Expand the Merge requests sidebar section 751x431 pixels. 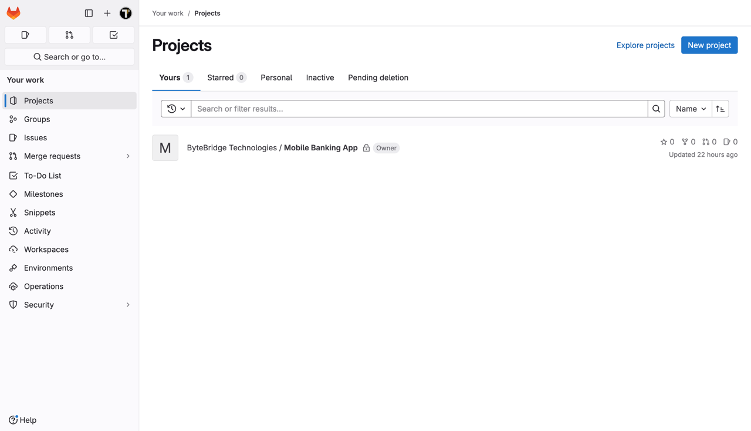click(127, 156)
